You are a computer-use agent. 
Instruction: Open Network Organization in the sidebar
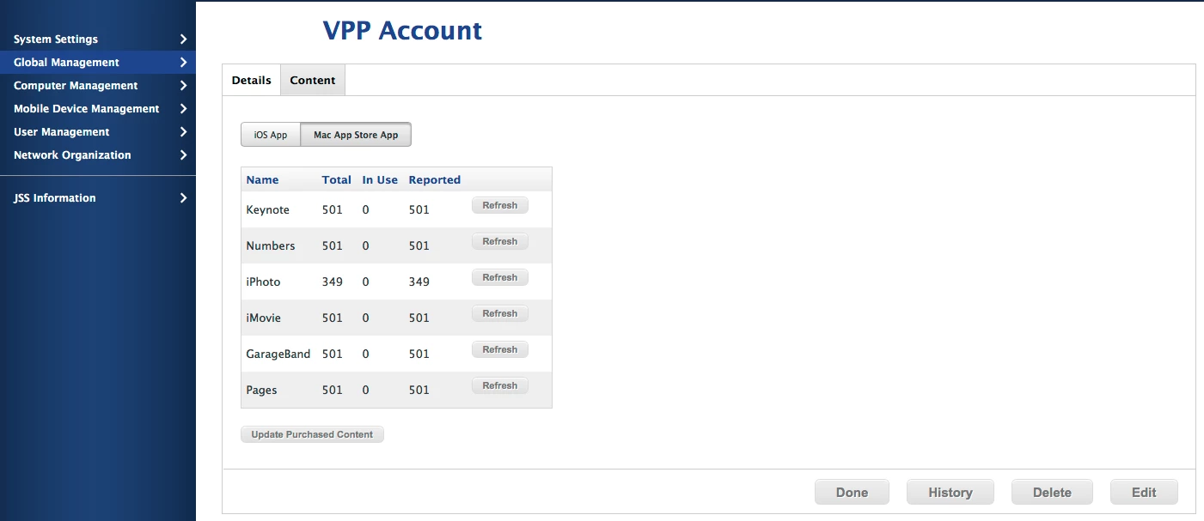(98, 155)
